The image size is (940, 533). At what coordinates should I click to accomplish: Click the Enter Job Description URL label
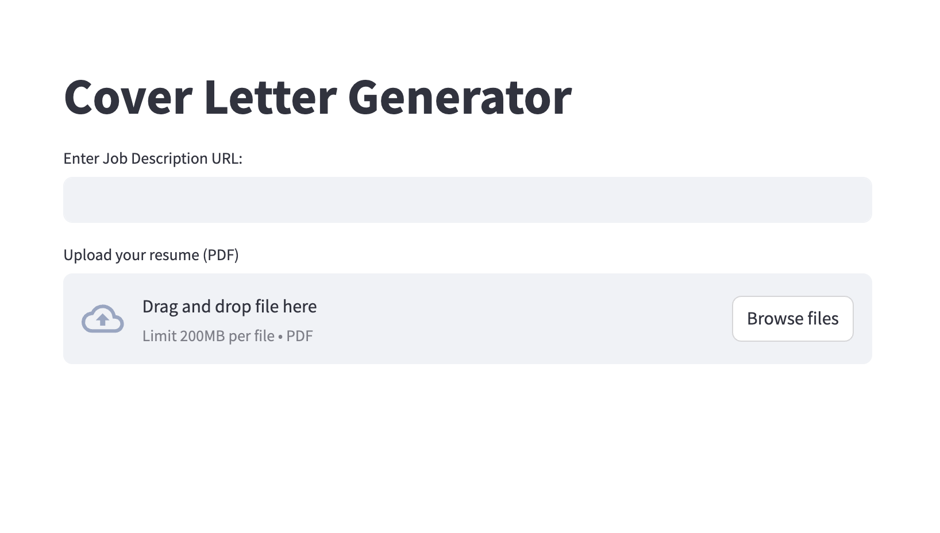tap(153, 159)
